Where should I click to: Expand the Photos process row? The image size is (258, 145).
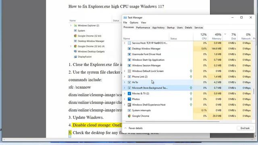point(125,99)
